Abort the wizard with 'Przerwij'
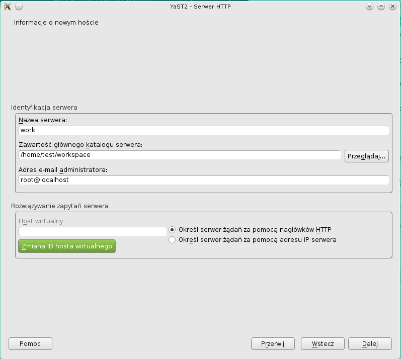Image resolution: width=401 pixels, height=359 pixels. 273,343
